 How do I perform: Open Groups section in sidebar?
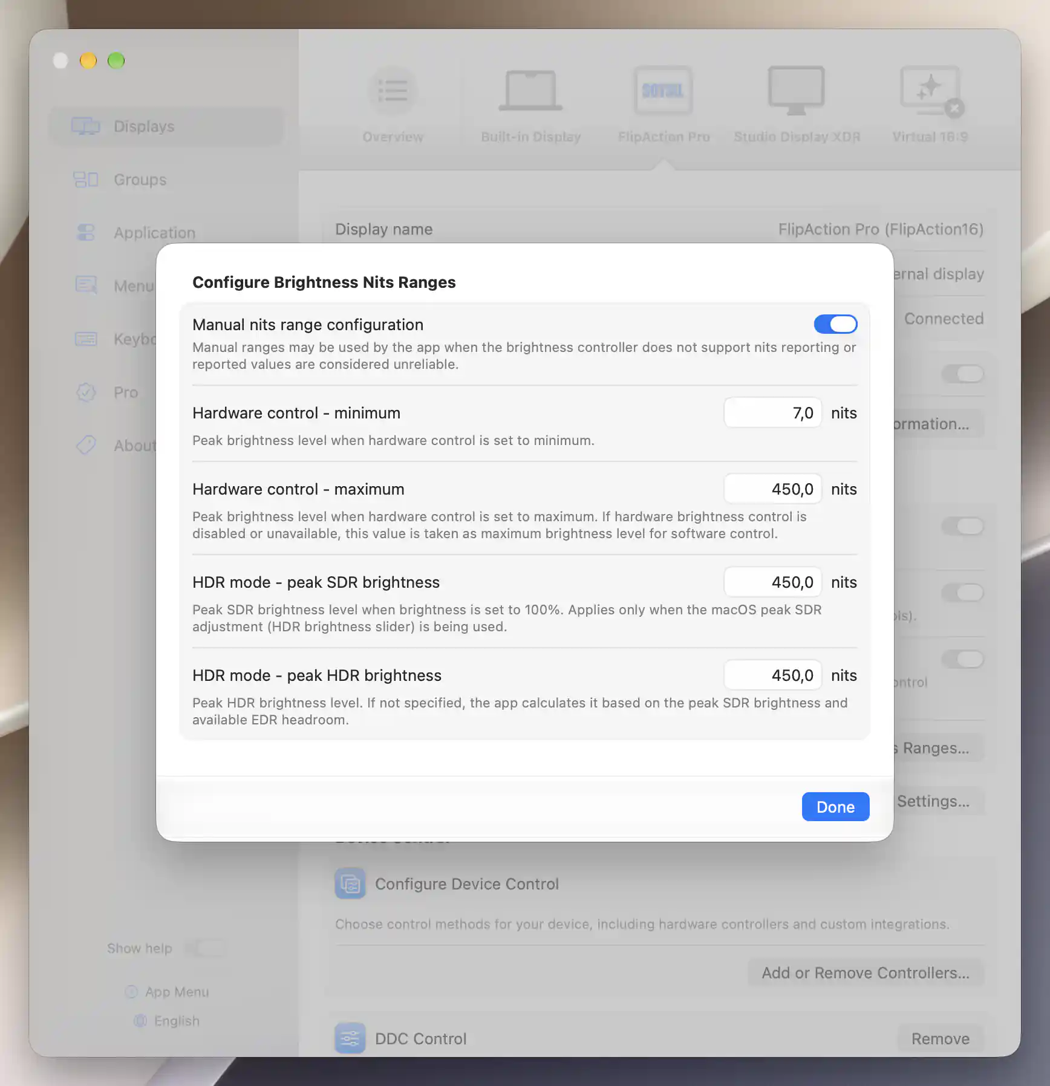click(166, 180)
